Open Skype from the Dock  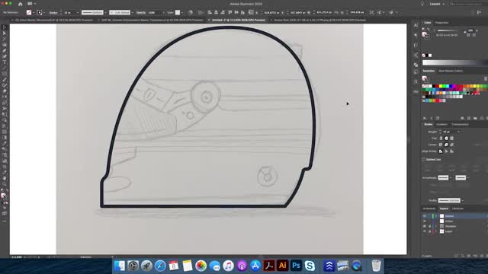(x=310, y=266)
